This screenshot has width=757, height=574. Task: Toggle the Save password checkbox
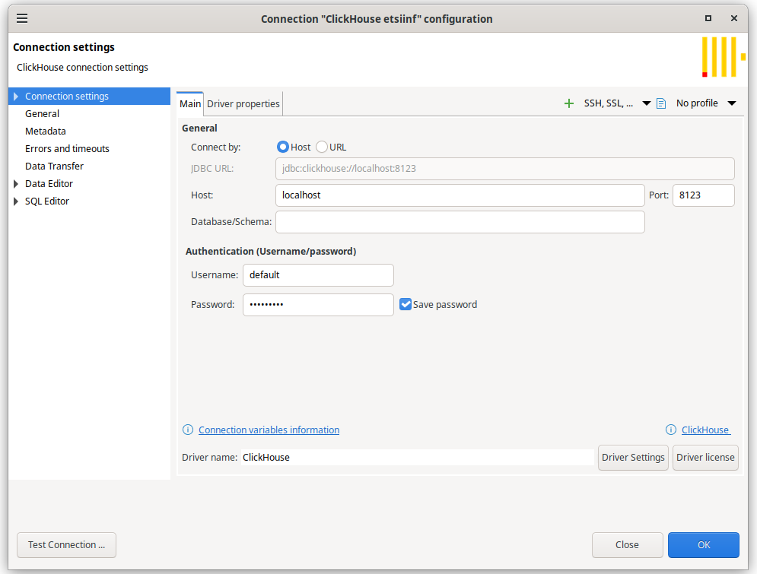(x=406, y=304)
